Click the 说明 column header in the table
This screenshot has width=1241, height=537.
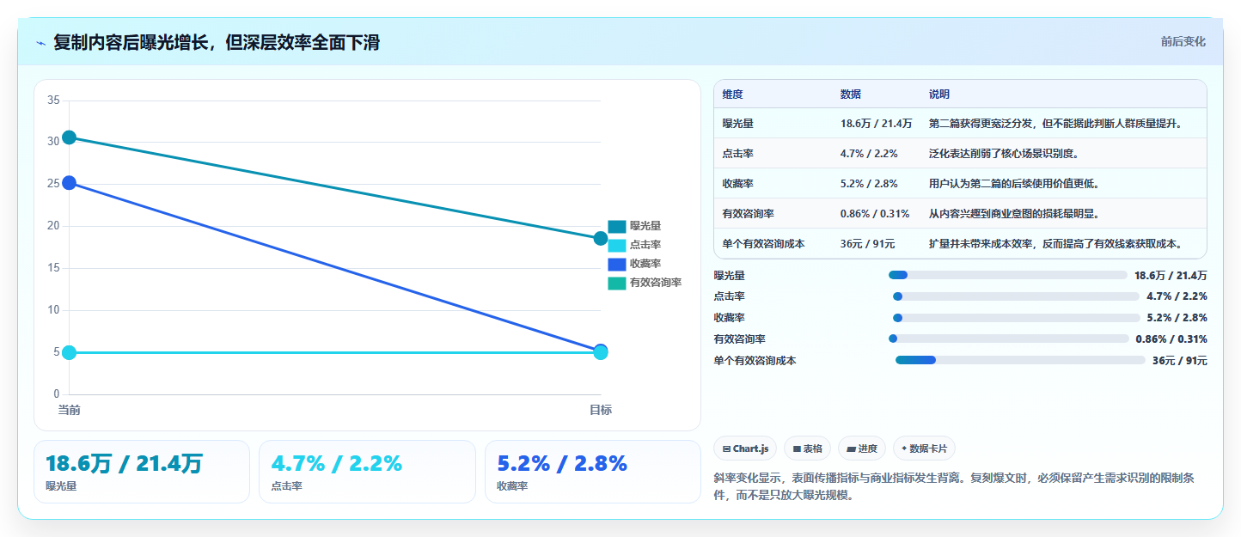[939, 95]
